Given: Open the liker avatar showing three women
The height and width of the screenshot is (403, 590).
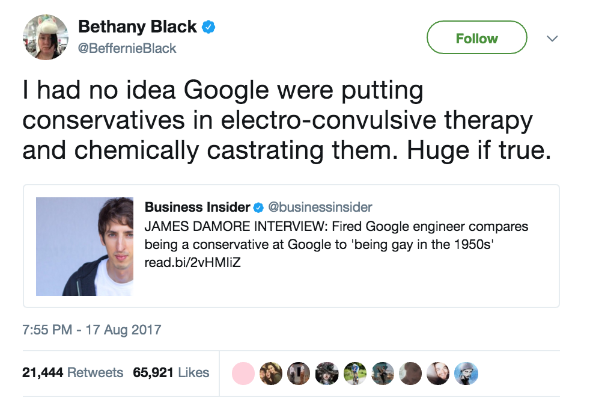Looking at the screenshot, I should tap(270, 373).
